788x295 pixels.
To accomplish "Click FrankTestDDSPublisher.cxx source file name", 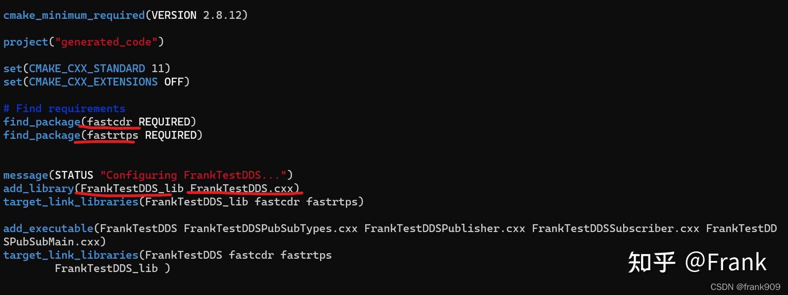I will 444,228.
